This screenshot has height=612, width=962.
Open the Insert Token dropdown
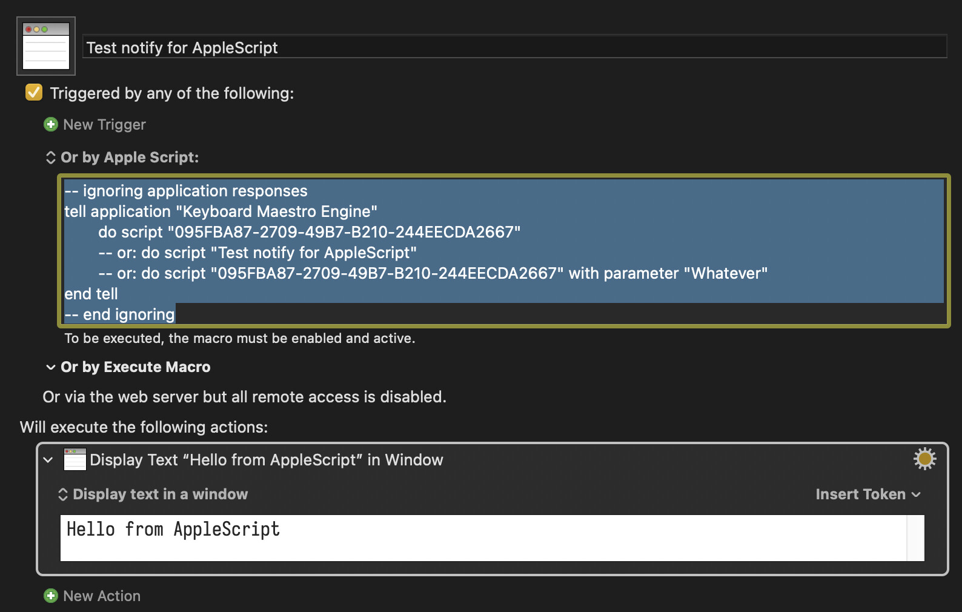(867, 494)
